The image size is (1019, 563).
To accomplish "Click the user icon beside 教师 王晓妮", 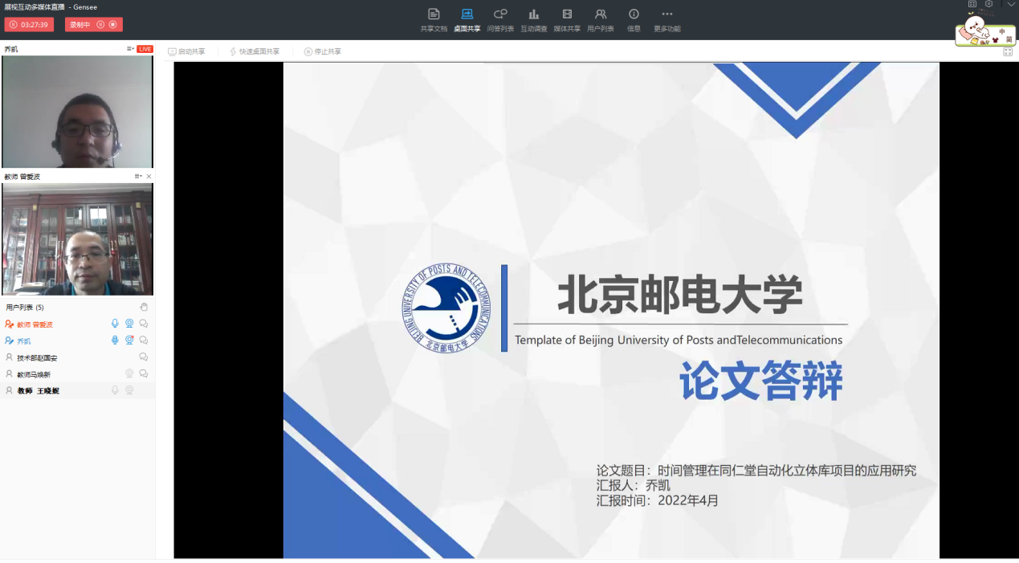I will click(10, 390).
